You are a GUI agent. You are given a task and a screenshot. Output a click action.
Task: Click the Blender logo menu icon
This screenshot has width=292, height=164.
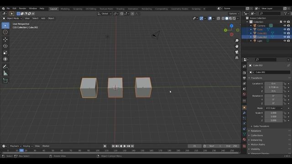[3, 9]
